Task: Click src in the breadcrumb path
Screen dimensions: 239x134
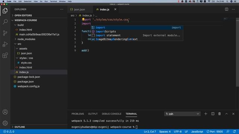Action: coord(72,16)
